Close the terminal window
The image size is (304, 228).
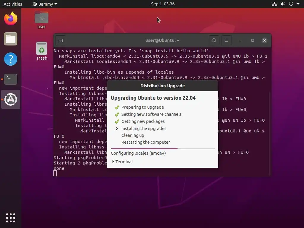265,40
